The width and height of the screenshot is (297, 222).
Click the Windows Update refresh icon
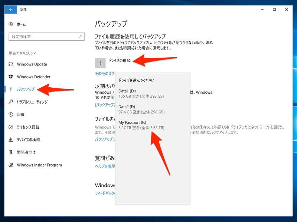(11, 64)
